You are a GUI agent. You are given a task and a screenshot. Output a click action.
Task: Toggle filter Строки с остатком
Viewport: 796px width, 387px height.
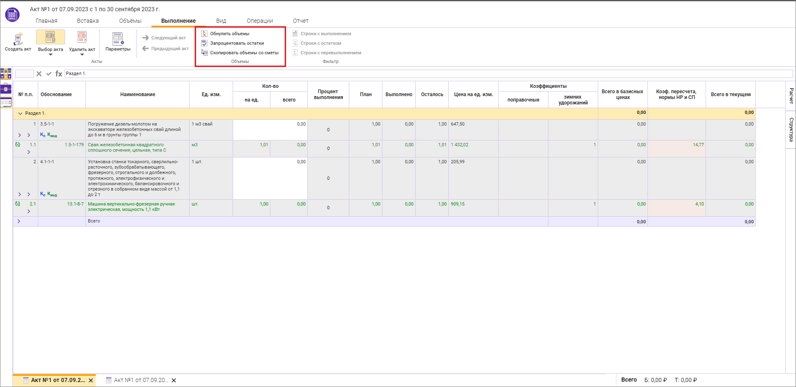point(320,43)
